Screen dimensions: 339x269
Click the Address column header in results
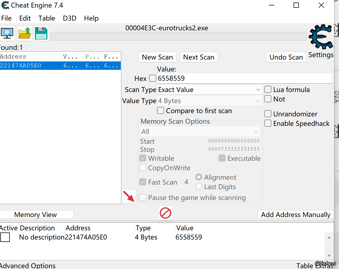pyautogui.click(x=31, y=57)
